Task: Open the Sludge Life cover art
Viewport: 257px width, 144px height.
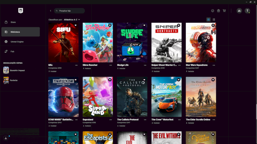Action: (132, 43)
